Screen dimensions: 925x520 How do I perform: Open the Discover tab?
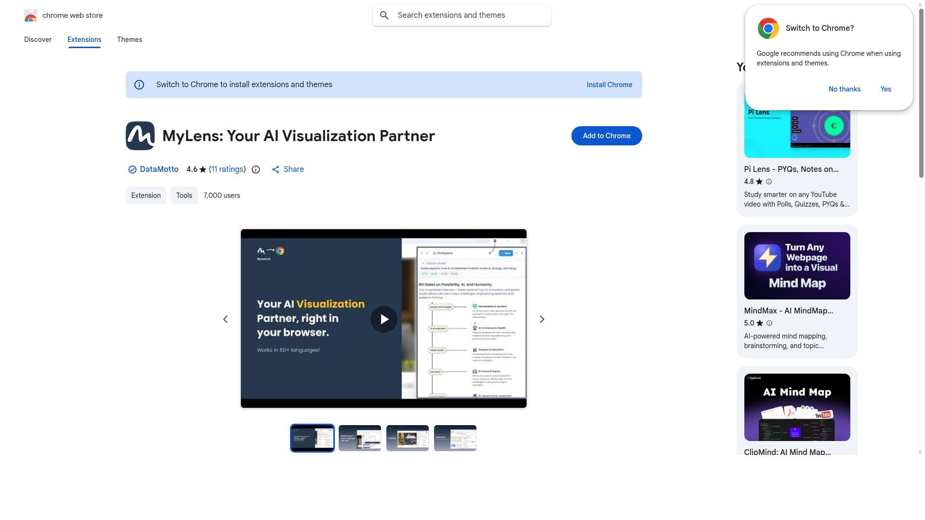click(38, 39)
